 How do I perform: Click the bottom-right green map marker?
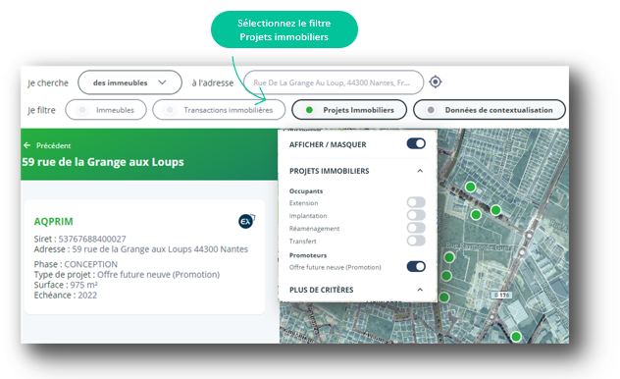(x=516, y=337)
